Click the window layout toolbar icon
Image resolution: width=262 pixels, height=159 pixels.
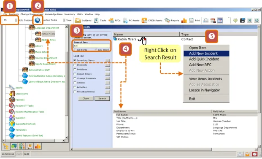point(220,20)
